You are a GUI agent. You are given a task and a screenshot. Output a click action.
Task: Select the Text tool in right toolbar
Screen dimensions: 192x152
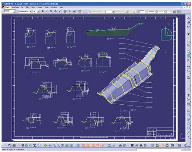point(188,95)
